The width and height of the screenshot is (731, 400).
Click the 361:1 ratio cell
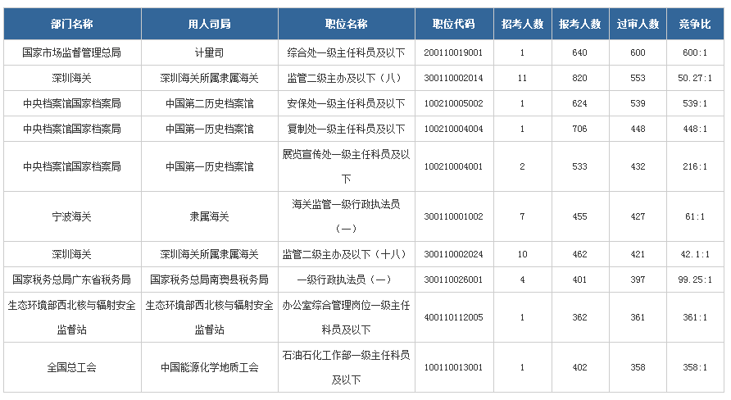(x=695, y=317)
